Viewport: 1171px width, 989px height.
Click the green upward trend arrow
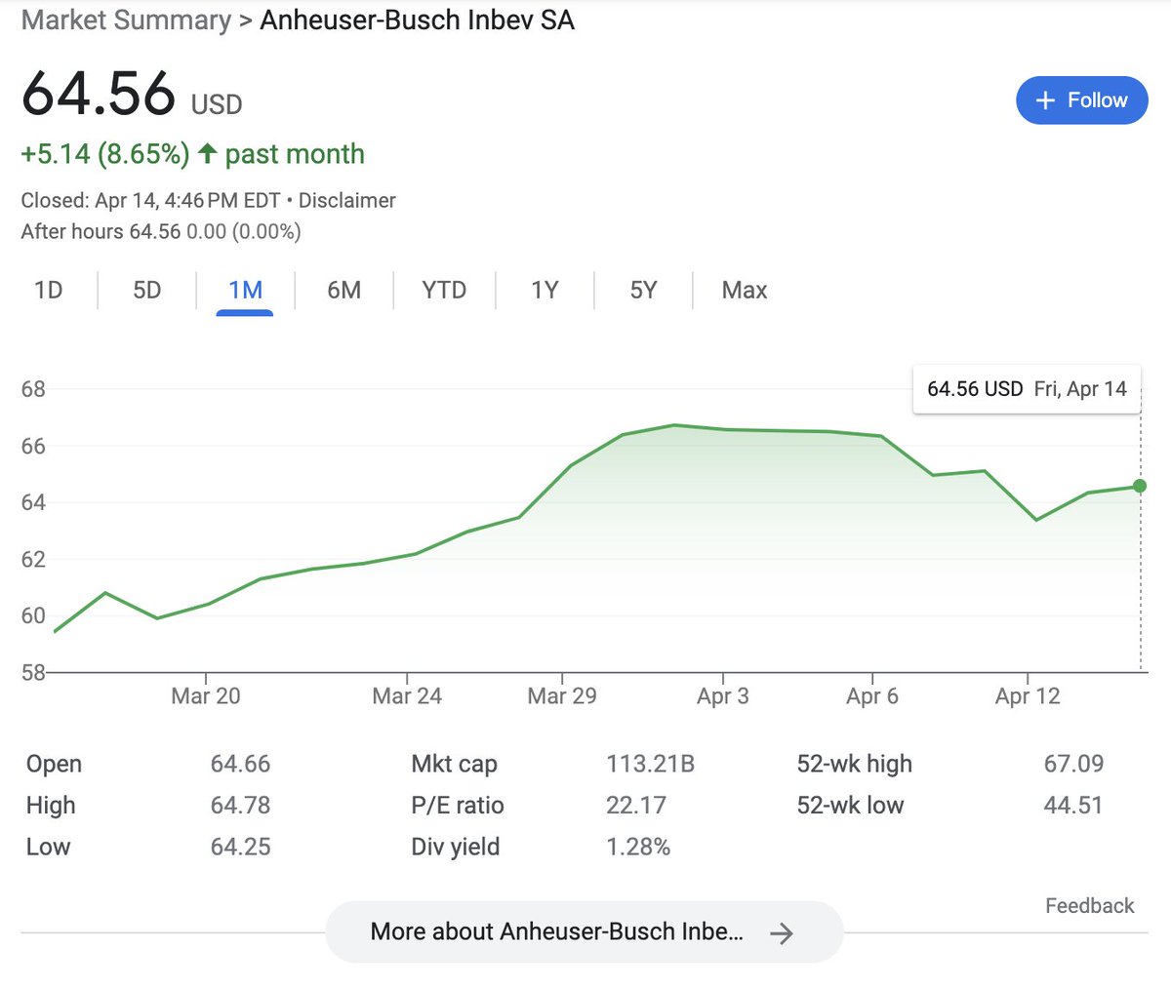[x=208, y=154]
